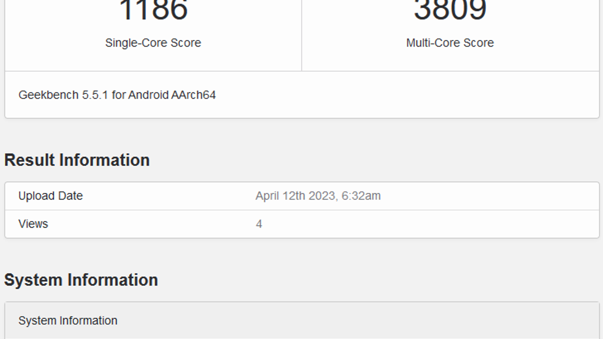
Task: Click the word April in the upload date
Action: click(x=268, y=196)
